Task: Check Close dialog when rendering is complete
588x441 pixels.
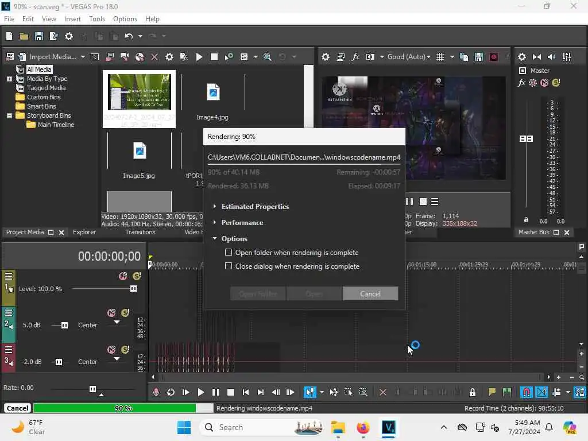Action: click(229, 266)
